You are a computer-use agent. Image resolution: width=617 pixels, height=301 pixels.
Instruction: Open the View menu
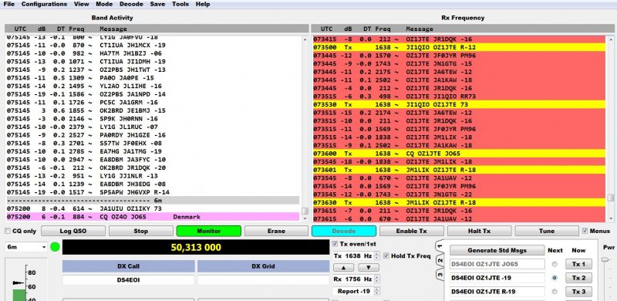coord(81,4)
